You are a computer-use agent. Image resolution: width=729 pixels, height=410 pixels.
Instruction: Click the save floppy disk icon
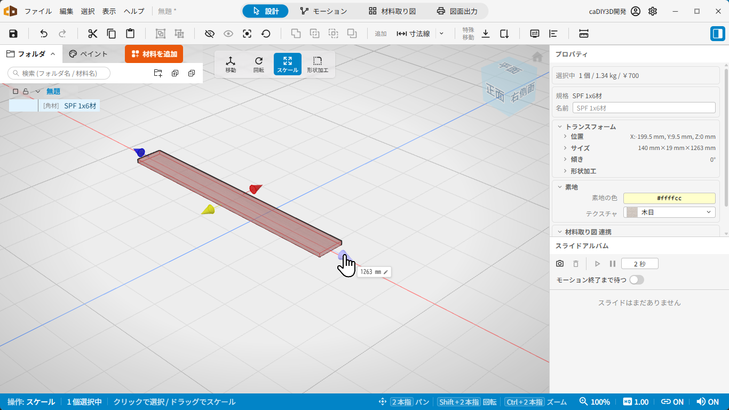[x=13, y=34]
